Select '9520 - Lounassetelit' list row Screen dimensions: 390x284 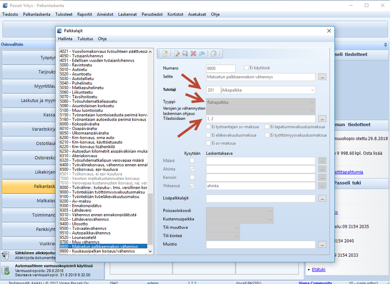[x=103, y=237]
